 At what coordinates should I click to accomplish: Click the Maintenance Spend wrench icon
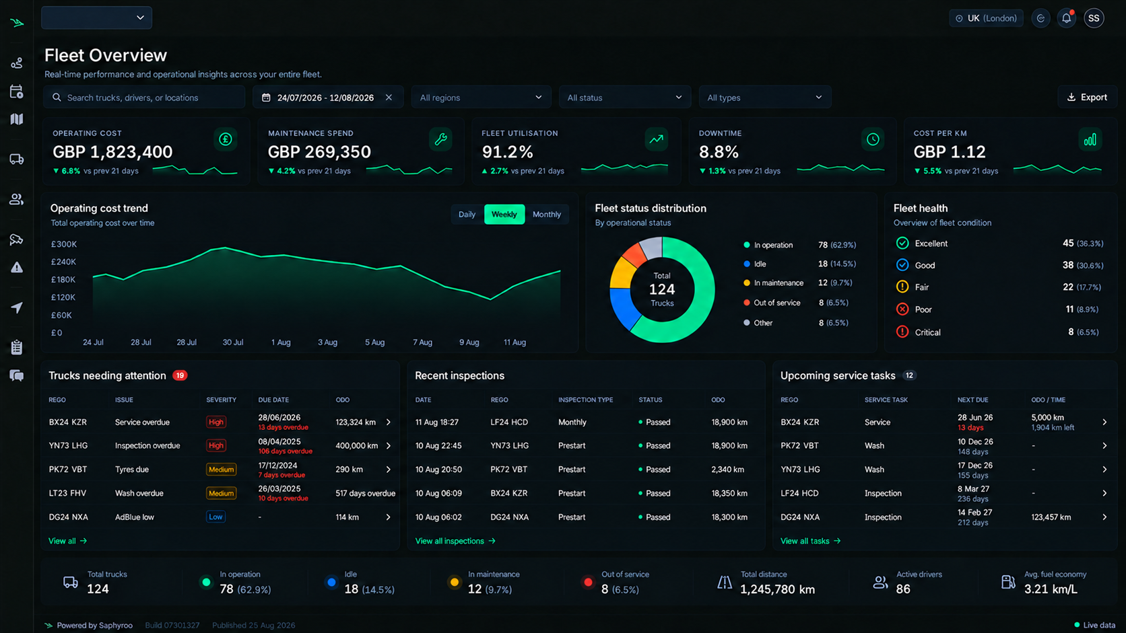pyautogui.click(x=440, y=139)
